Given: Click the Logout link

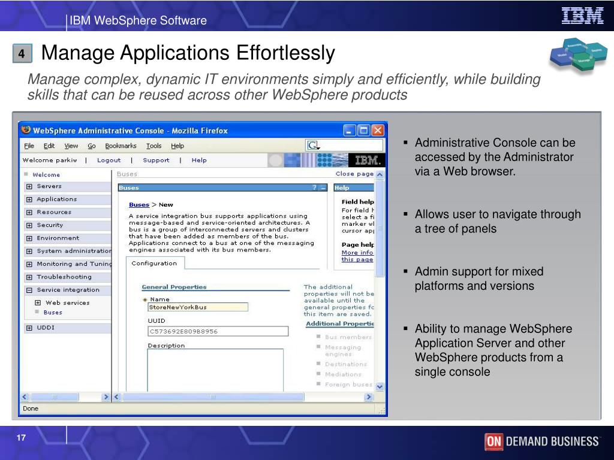Looking at the screenshot, I should point(109,161).
